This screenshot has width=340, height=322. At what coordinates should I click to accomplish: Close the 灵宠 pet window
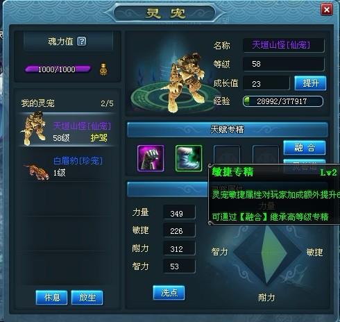coord(327,10)
